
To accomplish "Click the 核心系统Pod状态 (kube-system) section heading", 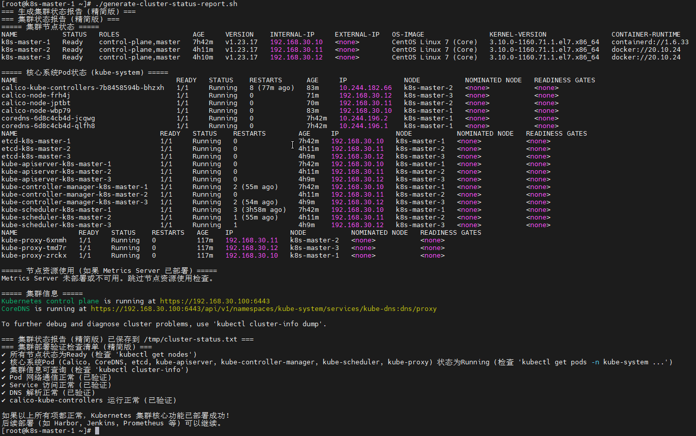I will 85,73.
